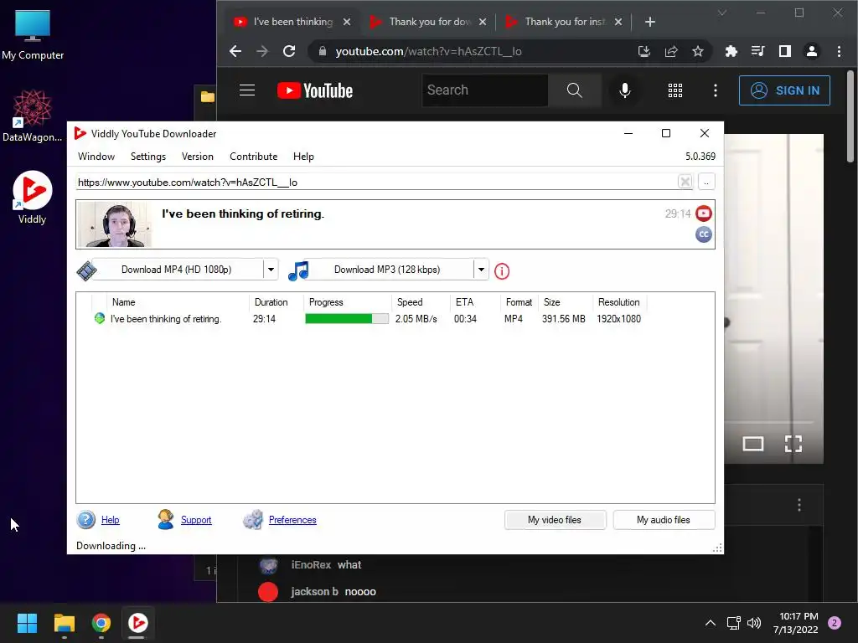
Task: Open the Contribute menu in Viddly
Action: (x=253, y=157)
